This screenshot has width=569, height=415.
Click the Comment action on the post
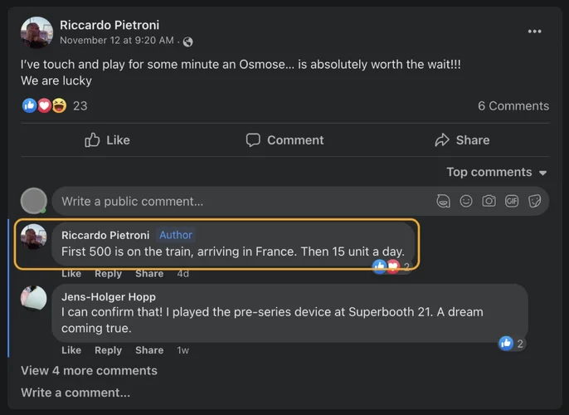click(284, 140)
